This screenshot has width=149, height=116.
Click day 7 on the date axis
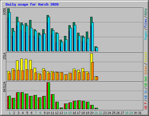click(36, 113)
